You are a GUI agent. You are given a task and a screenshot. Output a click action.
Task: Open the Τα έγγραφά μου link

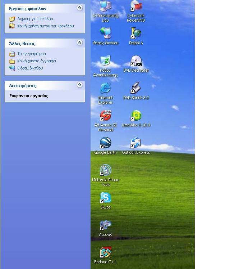pos(32,54)
